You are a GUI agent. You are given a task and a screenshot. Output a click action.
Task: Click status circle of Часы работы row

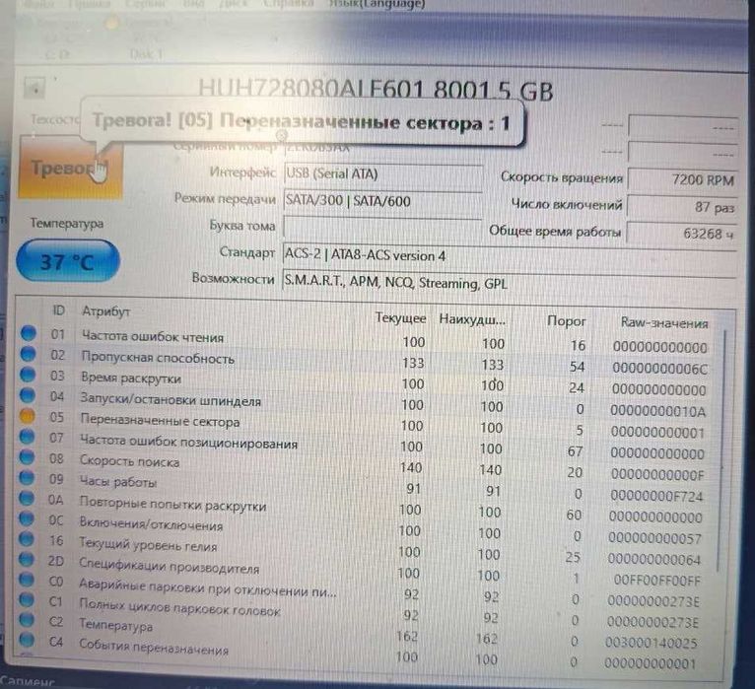[x=27, y=478]
